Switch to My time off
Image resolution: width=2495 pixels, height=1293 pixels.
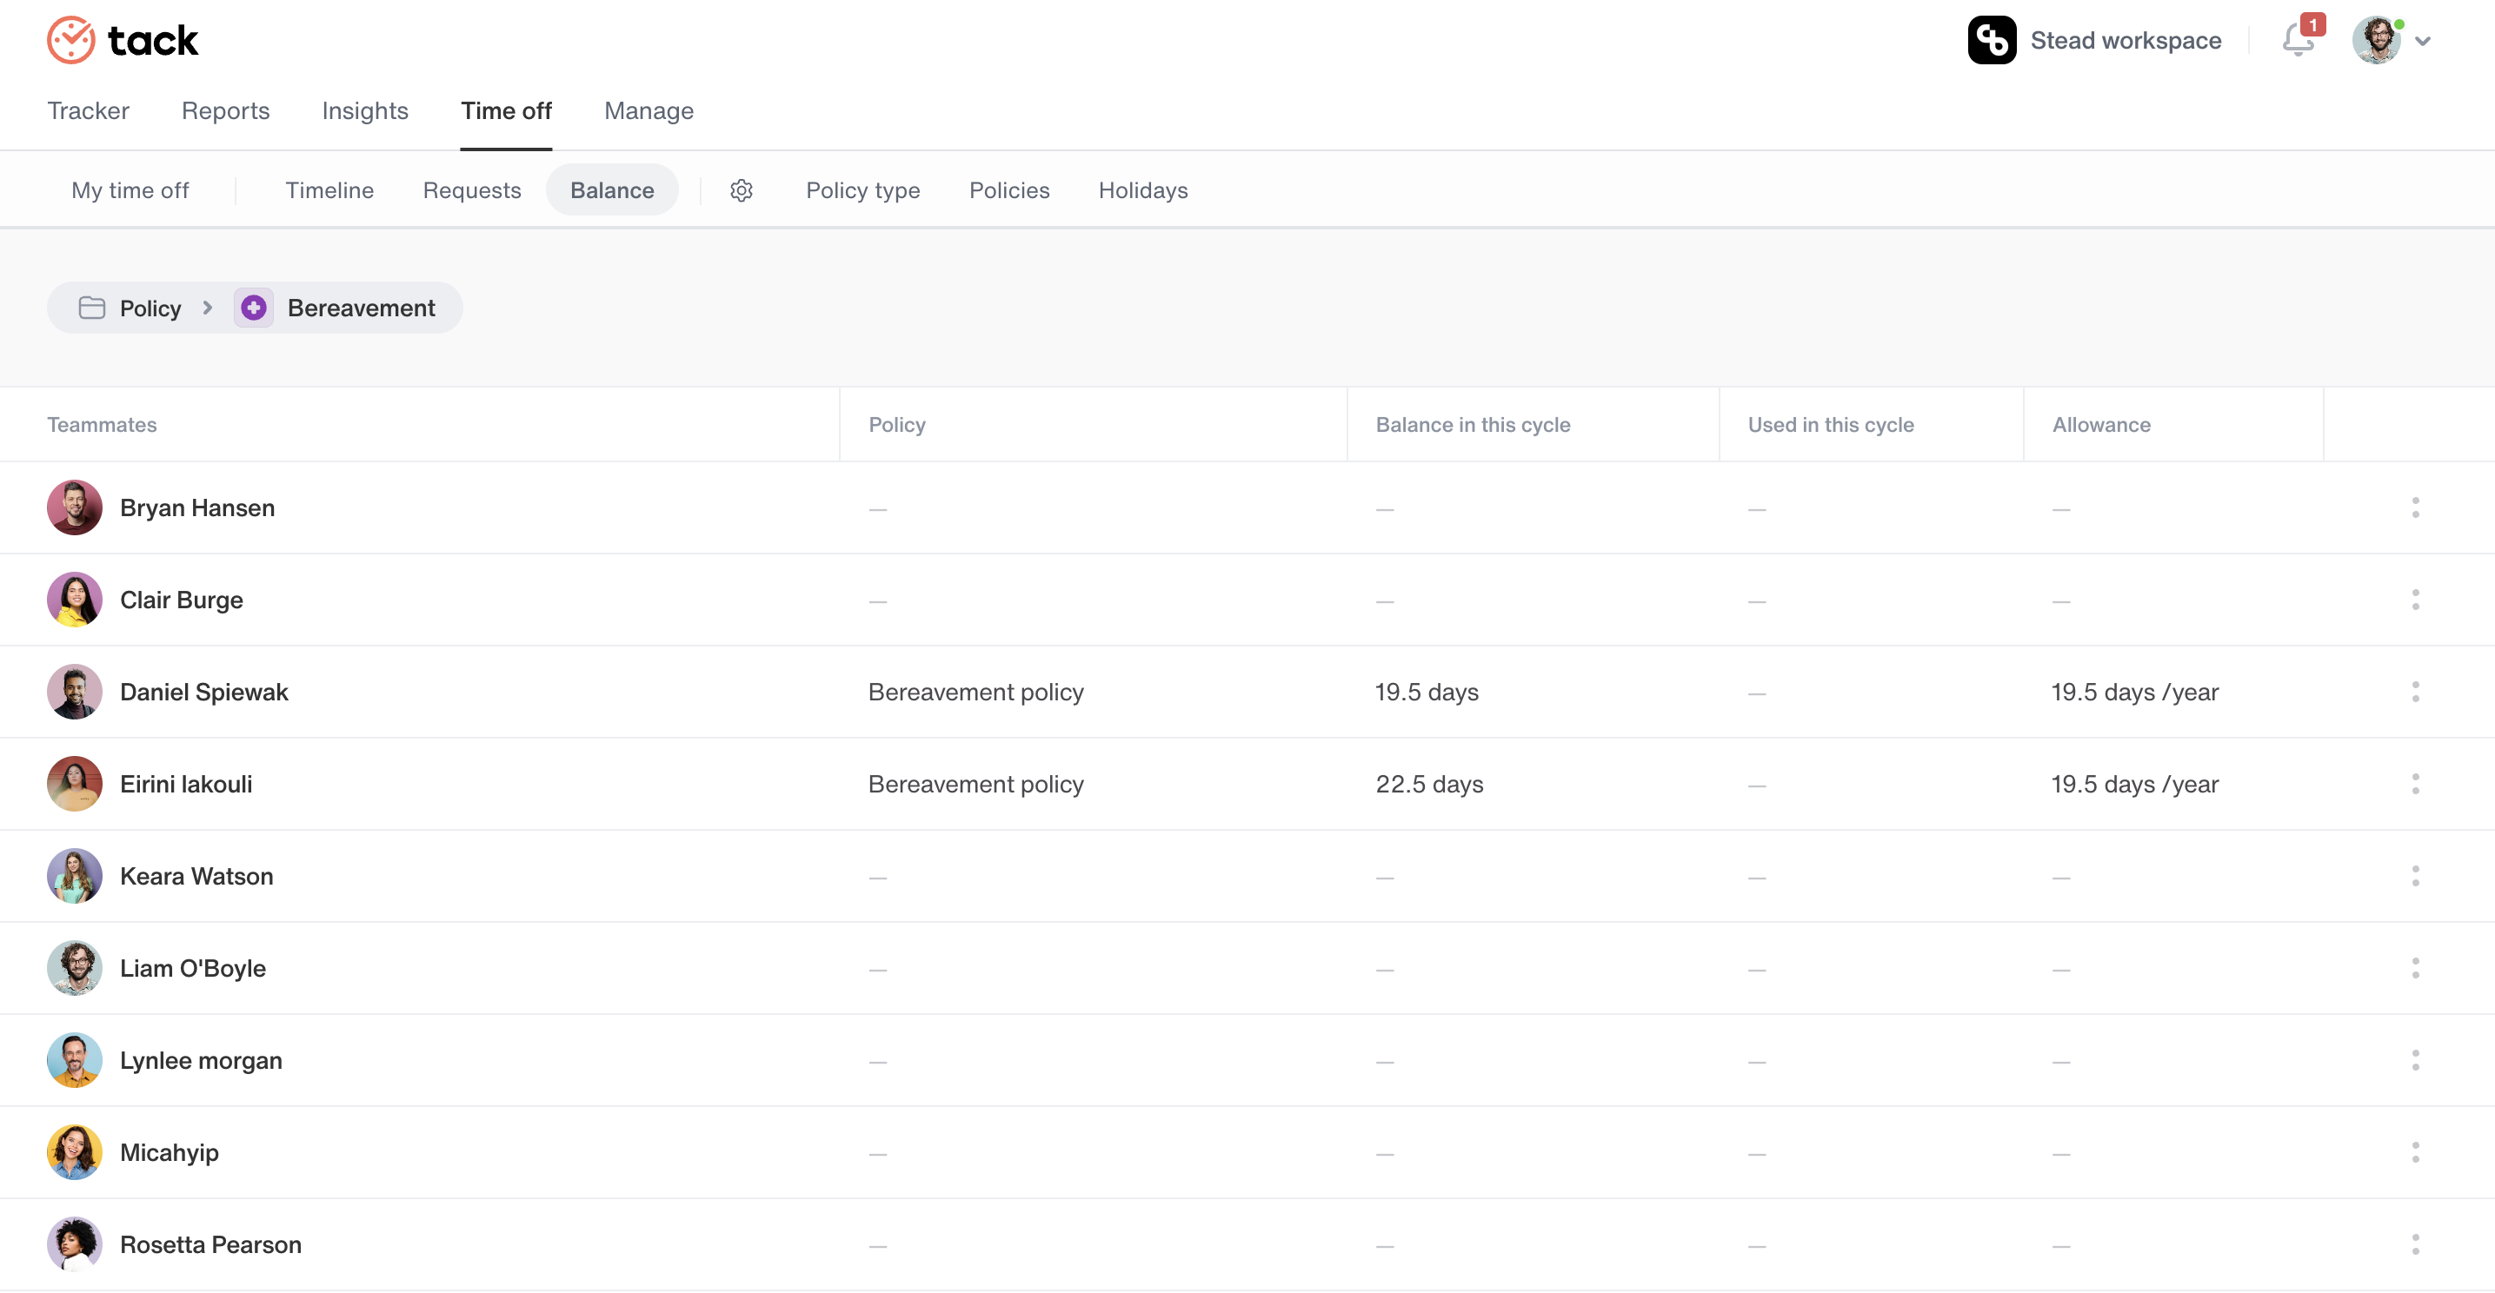[130, 190]
